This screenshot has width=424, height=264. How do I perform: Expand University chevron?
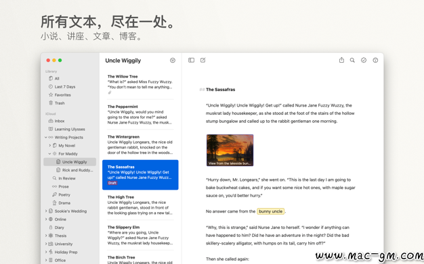45,244
